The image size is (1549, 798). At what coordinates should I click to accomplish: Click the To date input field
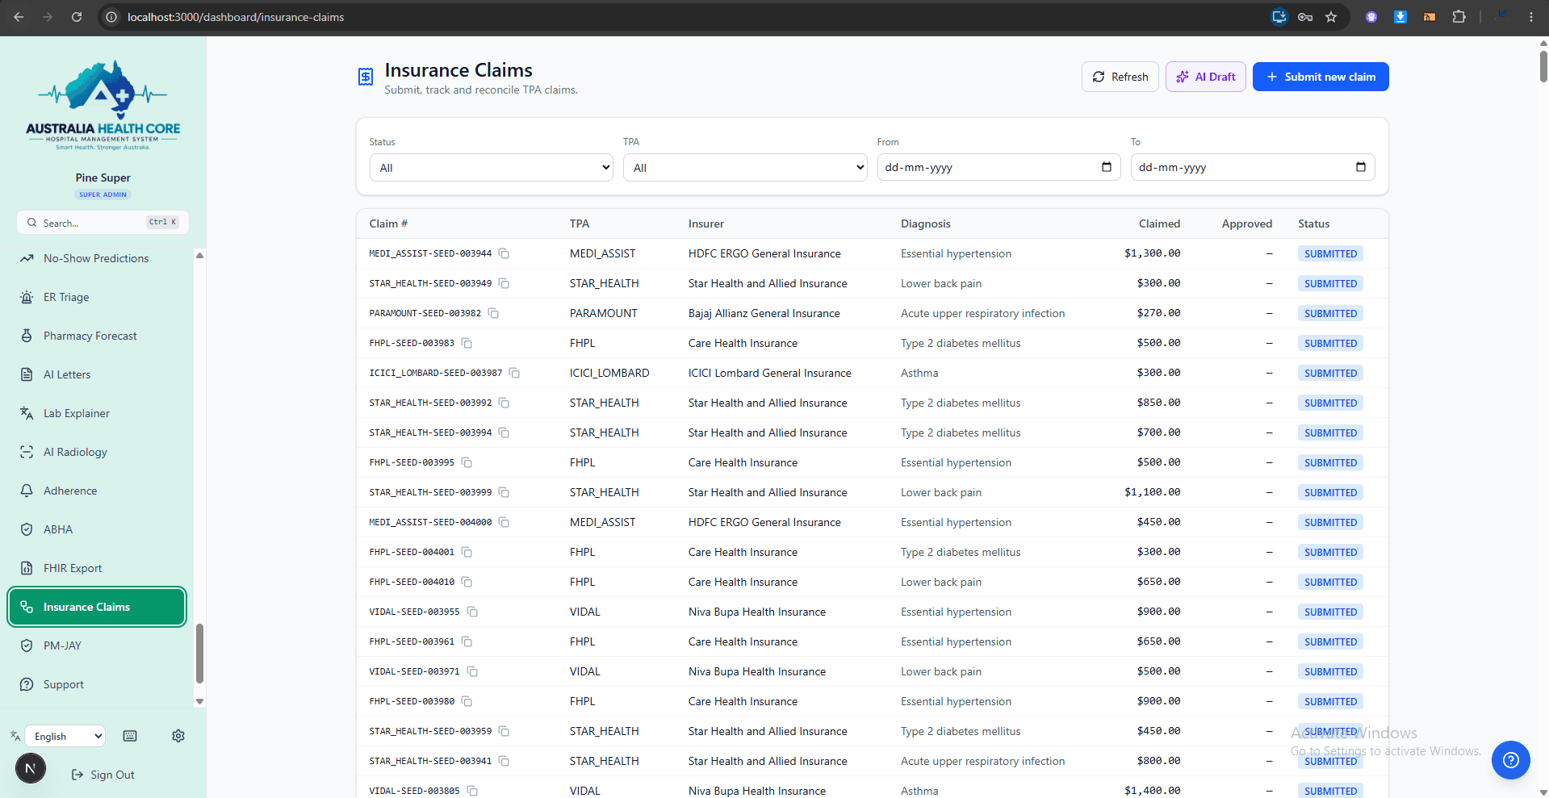tap(1253, 167)
